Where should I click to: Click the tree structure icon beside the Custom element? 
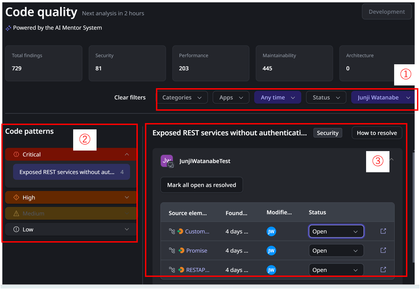172,231
